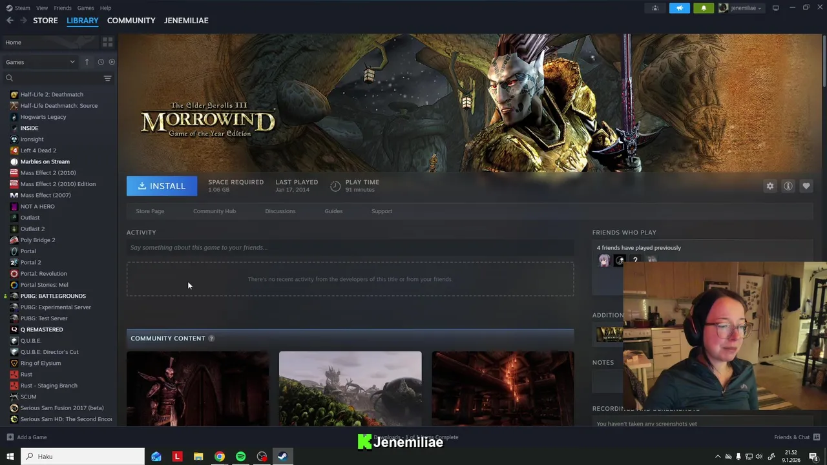The image size is (827, 465).
Task: Open the Friends menu
Action: (x=63, y=8)
